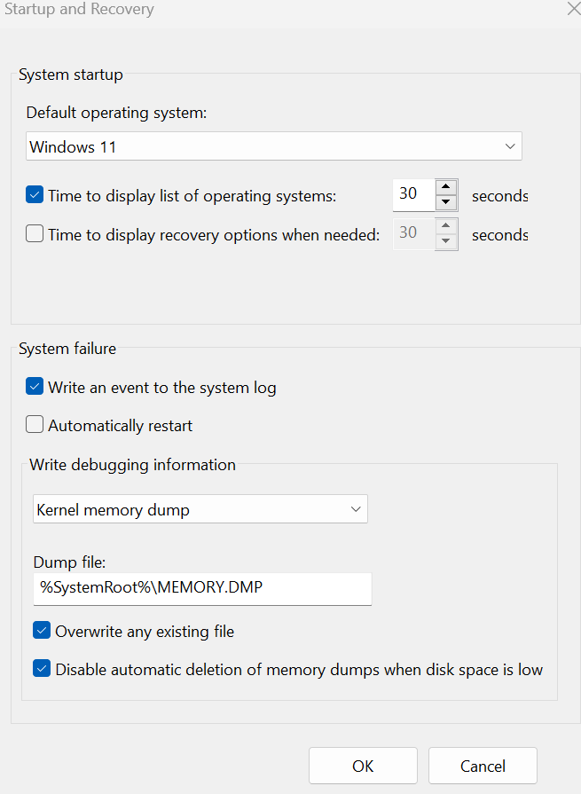The height and width of the screenshot is (794, 581).
Task: Click the chevron arrow beside Windows 11
Action: [x=510, y=146]
